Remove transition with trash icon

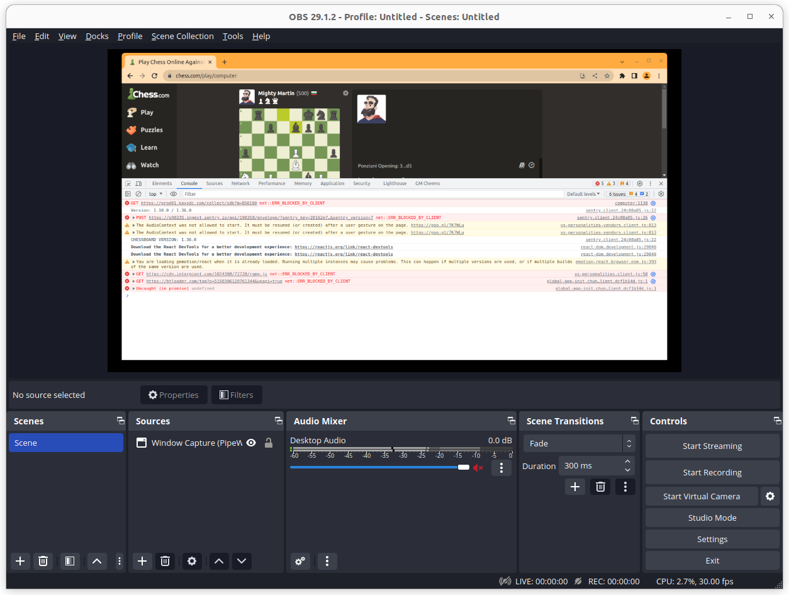tap(600, 487)
